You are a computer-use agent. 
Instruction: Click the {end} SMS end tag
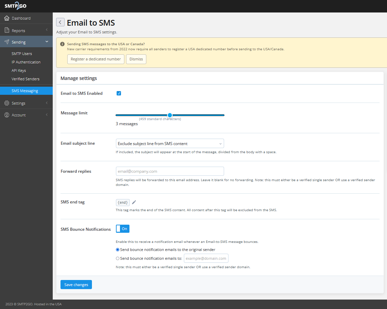[x=123, y=202]
